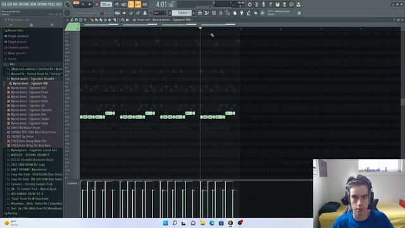This screenshot has width=405, height=228.
Task: Open the HELP menu
Action: [x=59, y=4]
